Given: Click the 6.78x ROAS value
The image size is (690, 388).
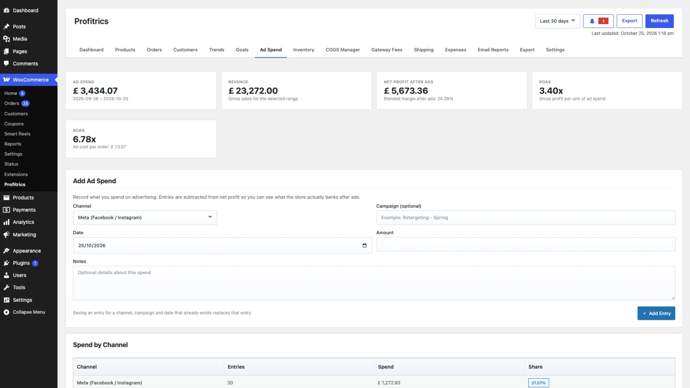Looking at the screenshot, I should (85, 139).
